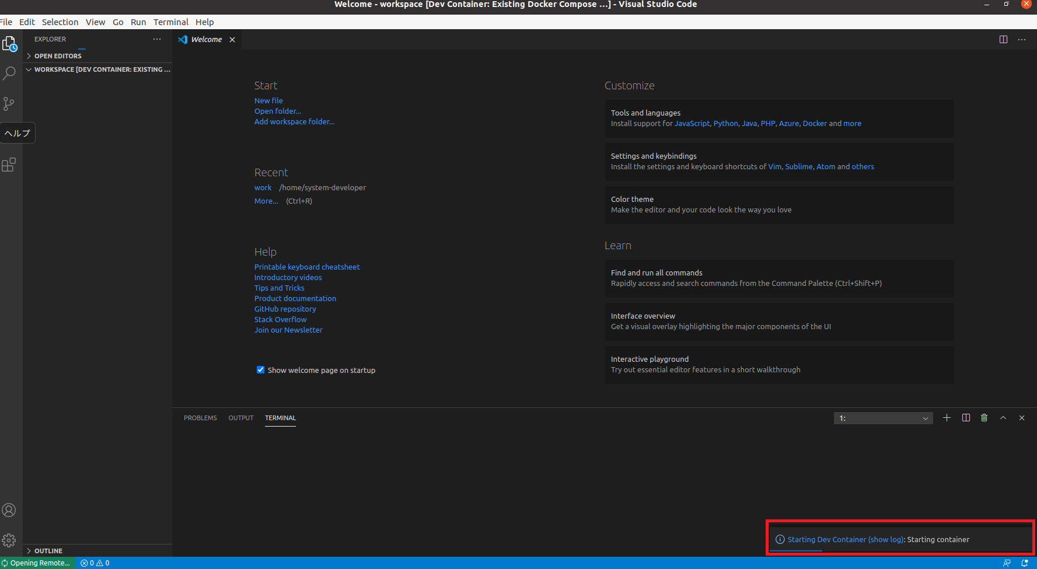Create a new terminal with plus icon
Screen dimensions: 1037x569
coord(947,418)
